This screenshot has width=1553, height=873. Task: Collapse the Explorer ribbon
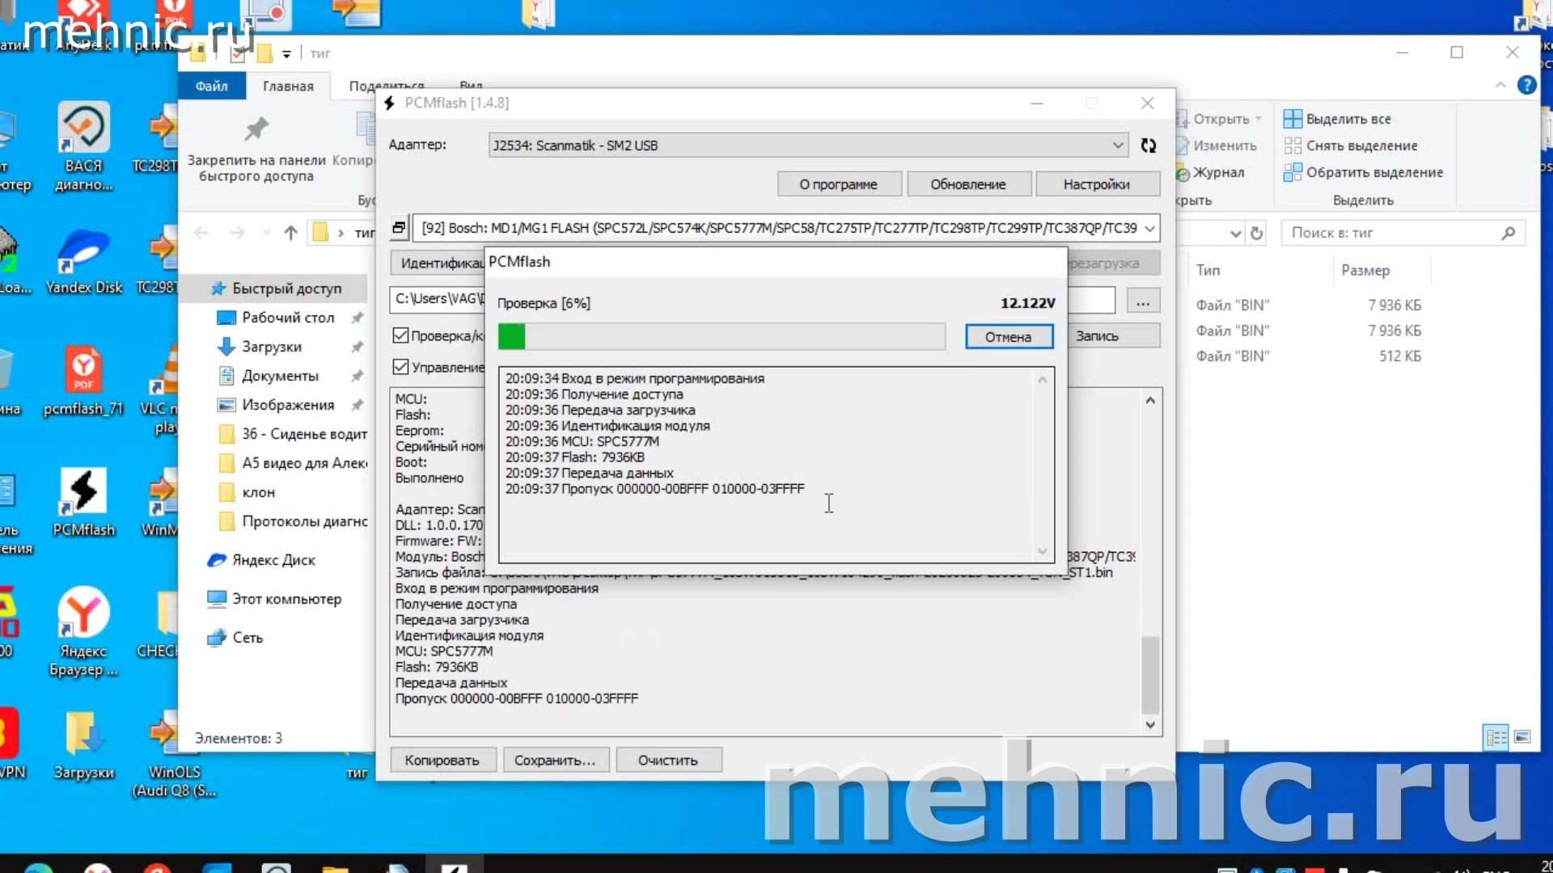1500,85
